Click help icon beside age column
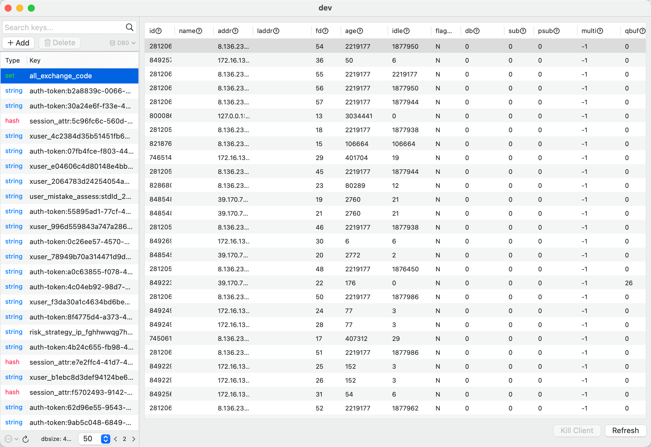 (x=360, y=31)
